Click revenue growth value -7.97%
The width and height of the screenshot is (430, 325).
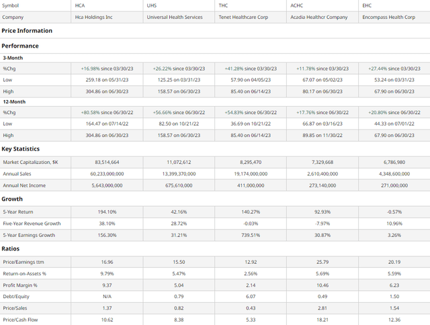coord(322,224)
